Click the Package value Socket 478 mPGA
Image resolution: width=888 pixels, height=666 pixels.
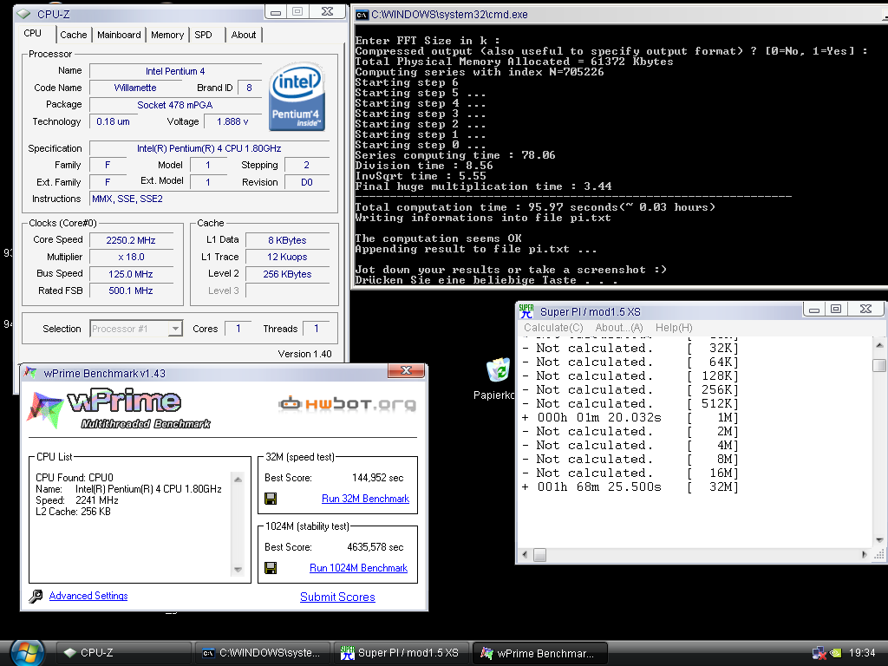[x=175, y=105]
